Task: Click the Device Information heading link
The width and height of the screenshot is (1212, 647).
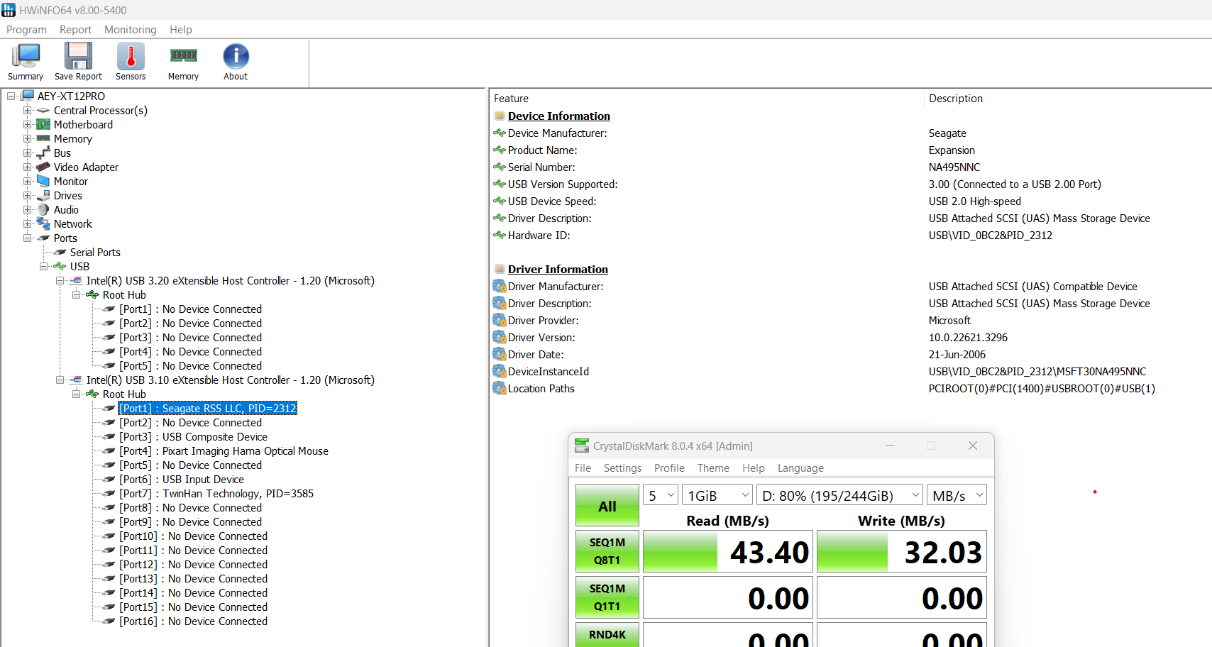Action: pos(558,116)
